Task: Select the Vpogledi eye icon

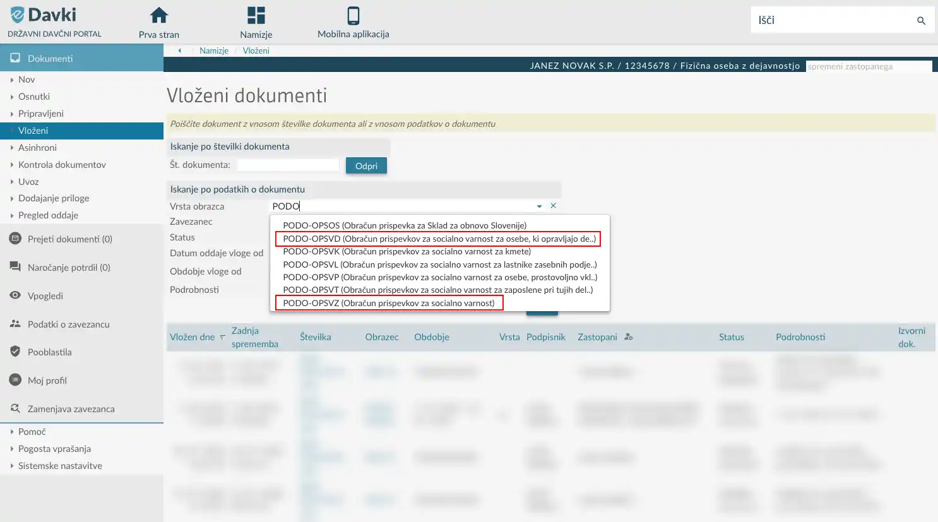Action: 14,295
